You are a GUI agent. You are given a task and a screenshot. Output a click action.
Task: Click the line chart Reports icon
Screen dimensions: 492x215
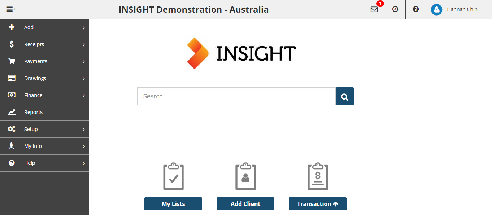(x=12, y=112)
